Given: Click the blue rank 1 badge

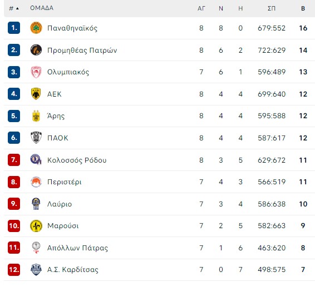Looking at the screenshot, I should pos(14,28).
